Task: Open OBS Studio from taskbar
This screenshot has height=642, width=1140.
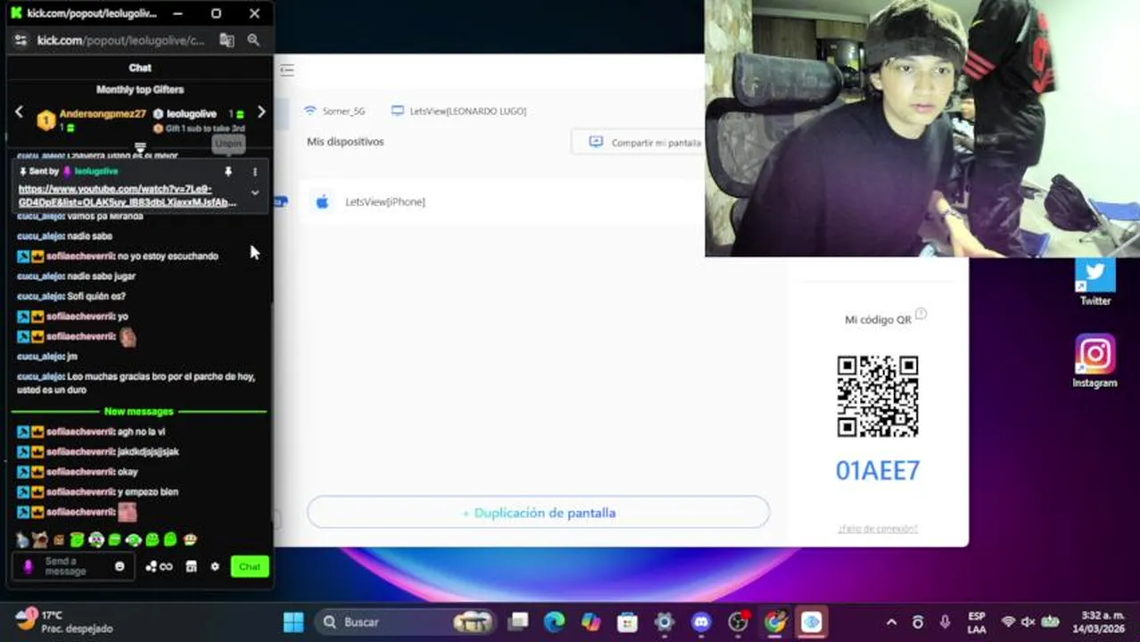Action: 738,621
